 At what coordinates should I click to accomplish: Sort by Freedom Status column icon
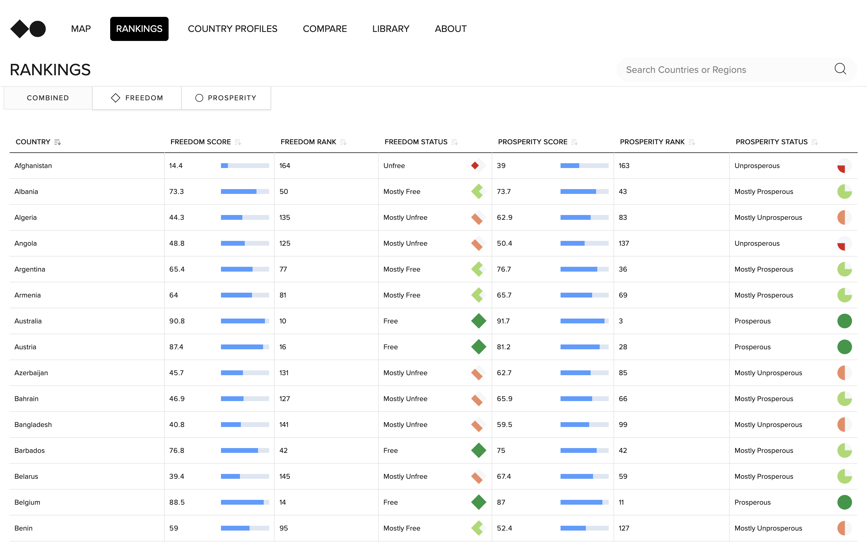click(x=455, y=142)
